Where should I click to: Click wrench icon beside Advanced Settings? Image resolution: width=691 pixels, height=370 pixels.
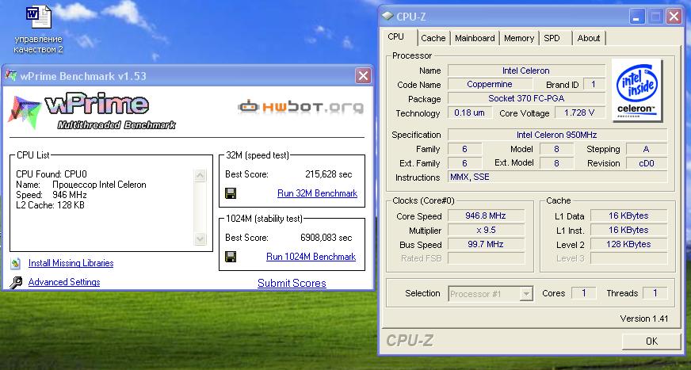pos(16,282)
